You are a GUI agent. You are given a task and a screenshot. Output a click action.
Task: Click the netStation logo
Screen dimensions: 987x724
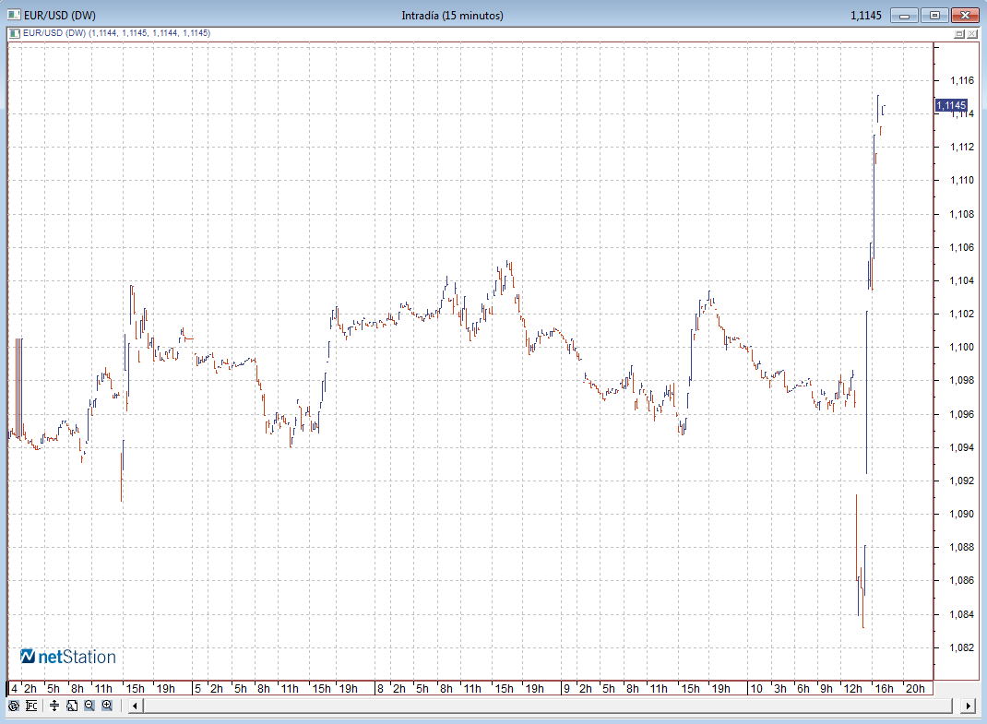(68, 657)
